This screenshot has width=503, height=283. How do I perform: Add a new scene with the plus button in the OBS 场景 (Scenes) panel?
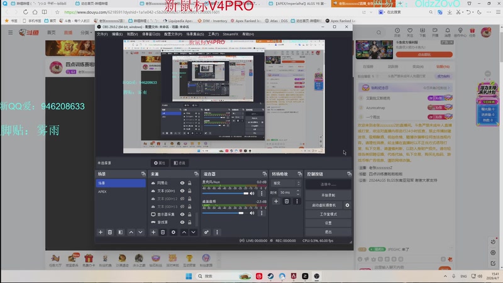point(101,232)
